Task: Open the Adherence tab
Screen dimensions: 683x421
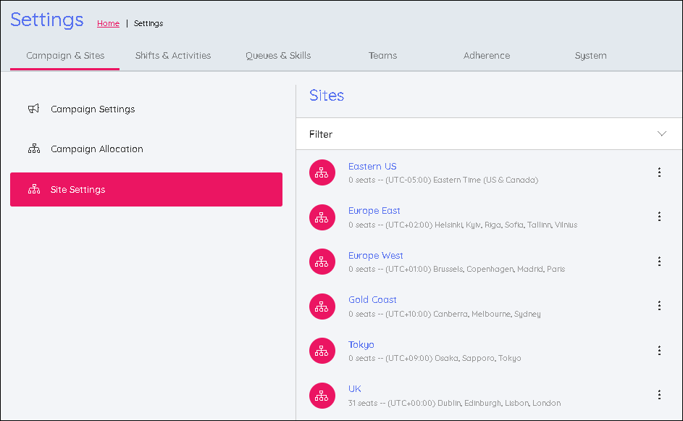Action: (x=487, y=56)
